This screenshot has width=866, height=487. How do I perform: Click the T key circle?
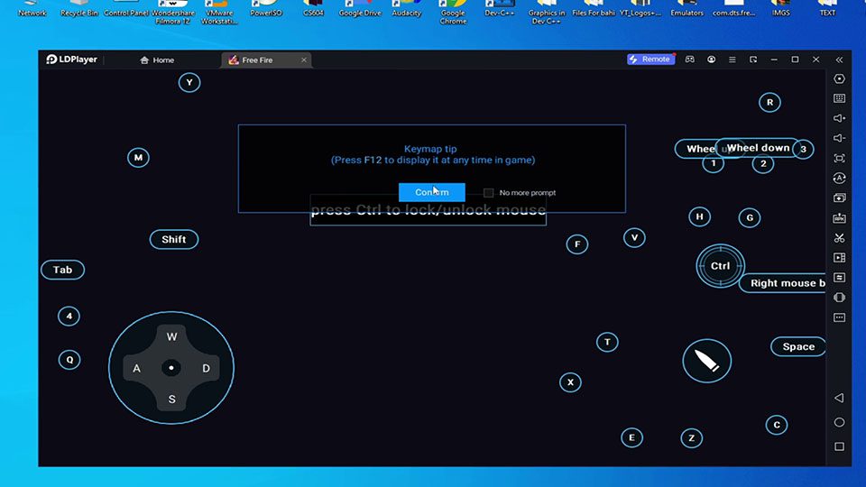607,343
